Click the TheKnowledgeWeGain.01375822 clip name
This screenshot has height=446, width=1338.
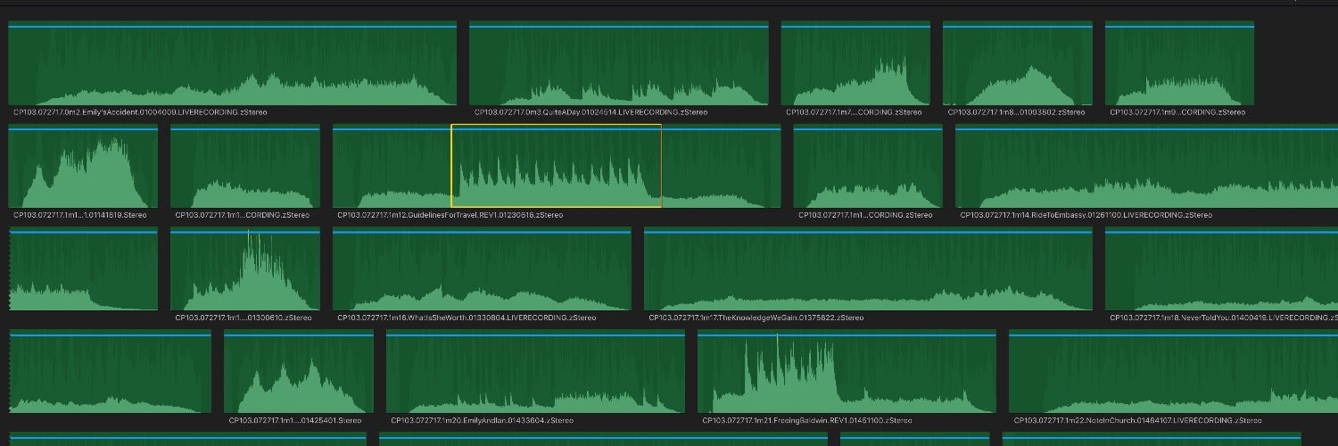pos(756,318)
